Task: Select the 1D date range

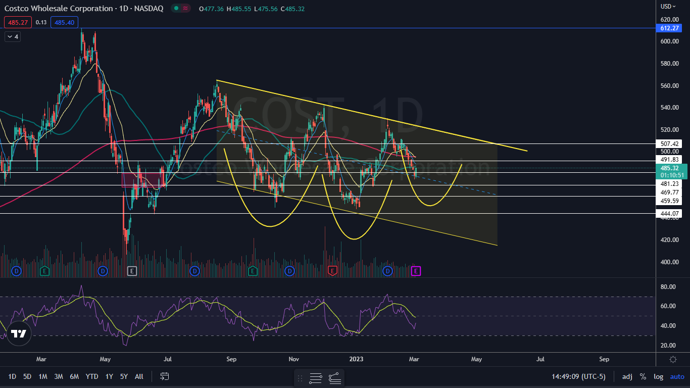Action: (x=12, y=376)
